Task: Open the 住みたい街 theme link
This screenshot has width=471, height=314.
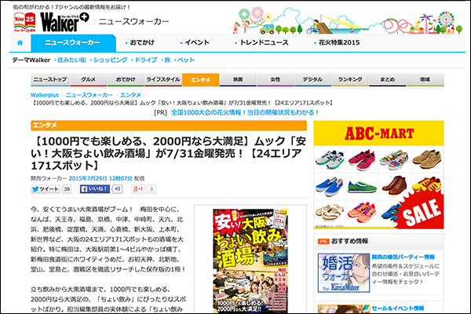Action: [x=70, y=60]
